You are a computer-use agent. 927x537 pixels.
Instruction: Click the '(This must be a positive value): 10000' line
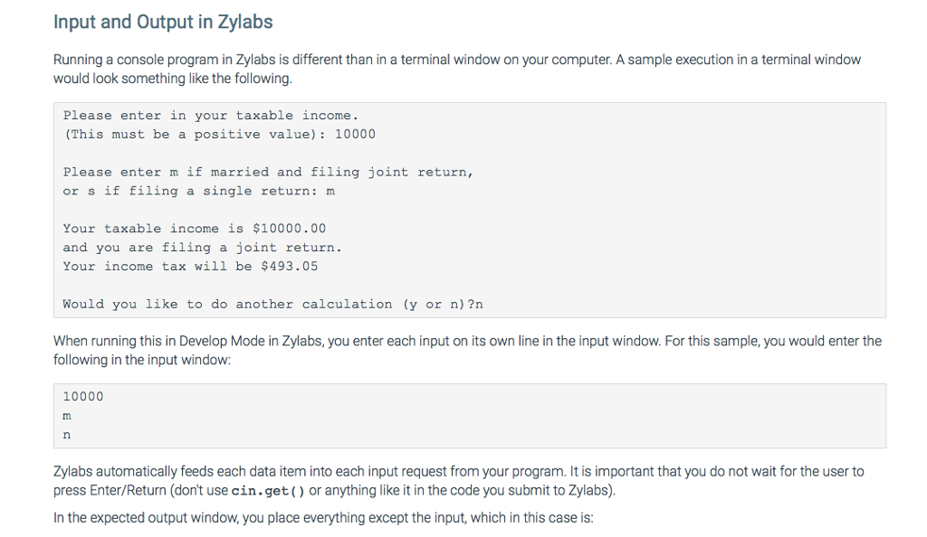219,135
